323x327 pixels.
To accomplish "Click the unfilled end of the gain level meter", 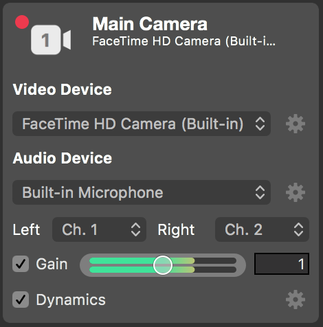I will 215,265.
